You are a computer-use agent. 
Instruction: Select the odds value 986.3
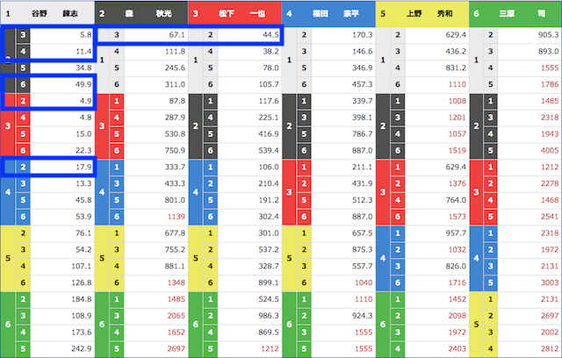coord(269,316)
